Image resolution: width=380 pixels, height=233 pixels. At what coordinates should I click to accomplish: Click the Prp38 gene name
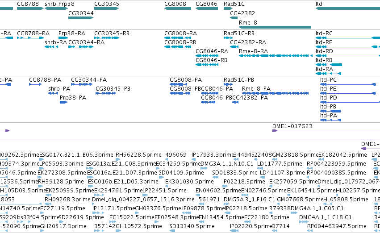(x=67, y=4)
